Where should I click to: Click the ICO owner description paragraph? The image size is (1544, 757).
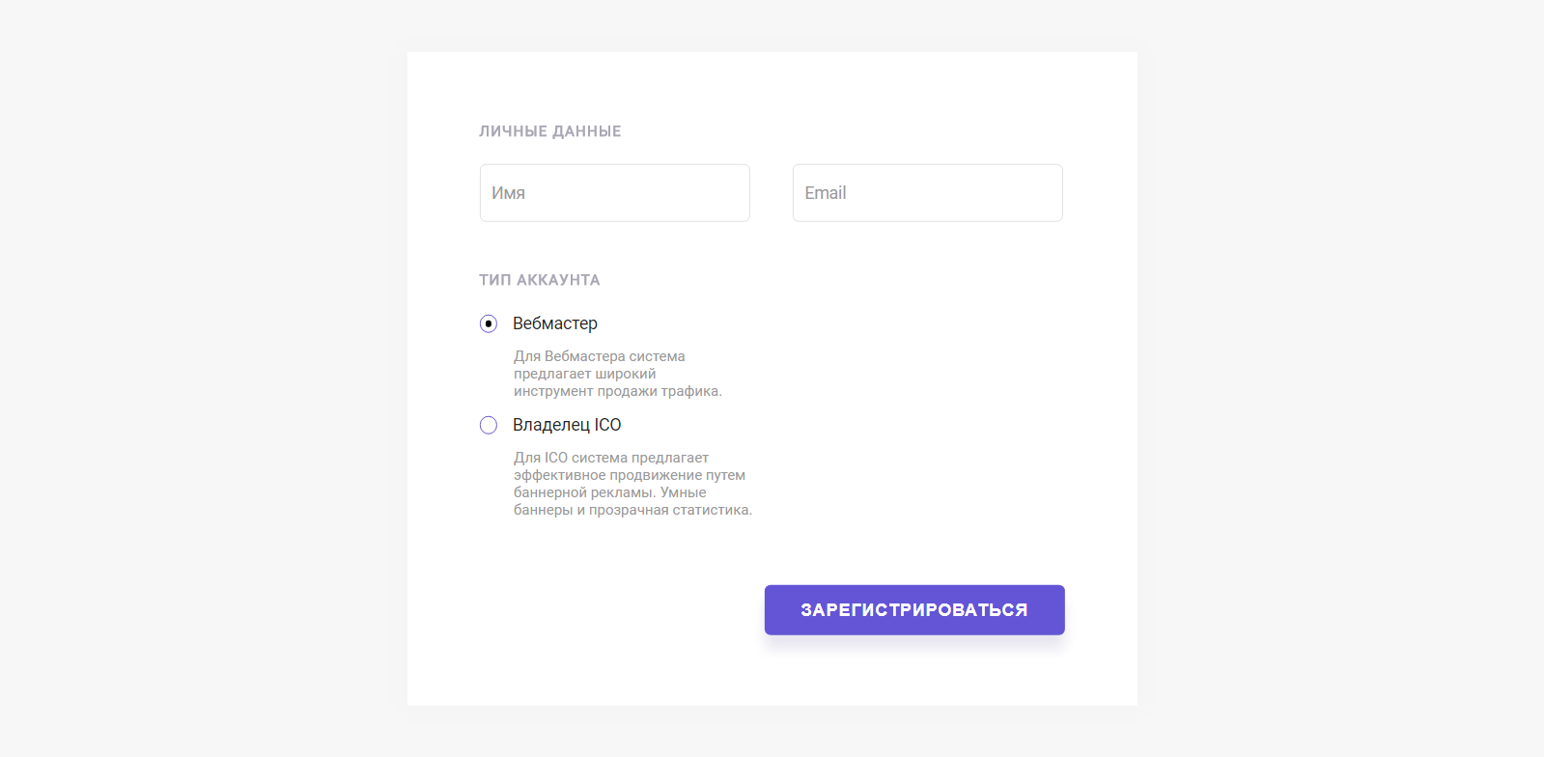(632, 484)
